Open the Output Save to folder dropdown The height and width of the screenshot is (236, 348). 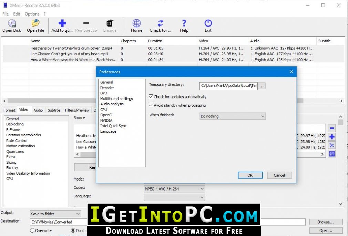tap(55, 214)
